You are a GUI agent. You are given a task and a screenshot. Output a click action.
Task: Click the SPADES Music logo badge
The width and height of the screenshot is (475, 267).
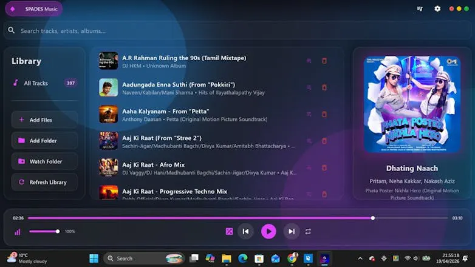[33, 8]
